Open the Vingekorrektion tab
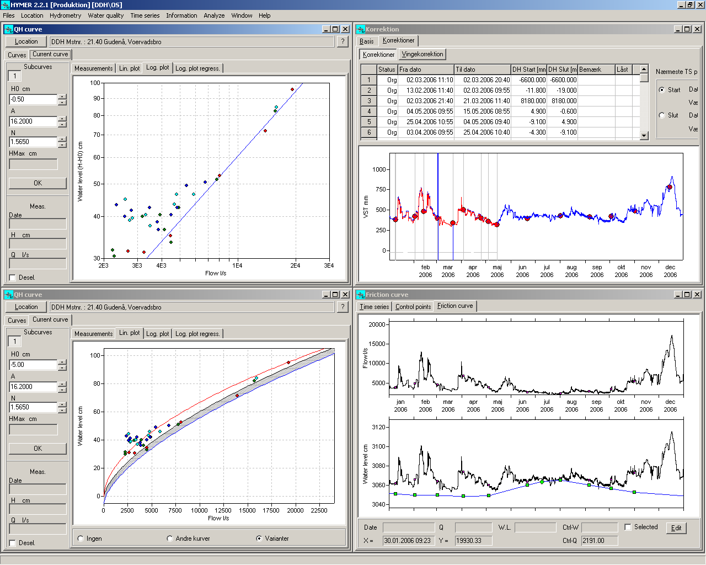The height and width of the screenshot is (565, 706). pyautogui.click(x=422, y=54)
